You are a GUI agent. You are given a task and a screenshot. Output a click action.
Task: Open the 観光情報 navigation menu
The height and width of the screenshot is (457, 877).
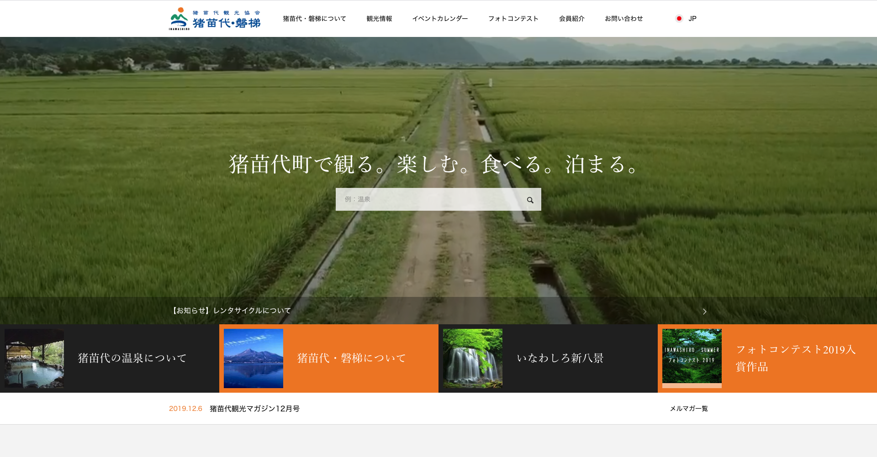coord(379,19)
